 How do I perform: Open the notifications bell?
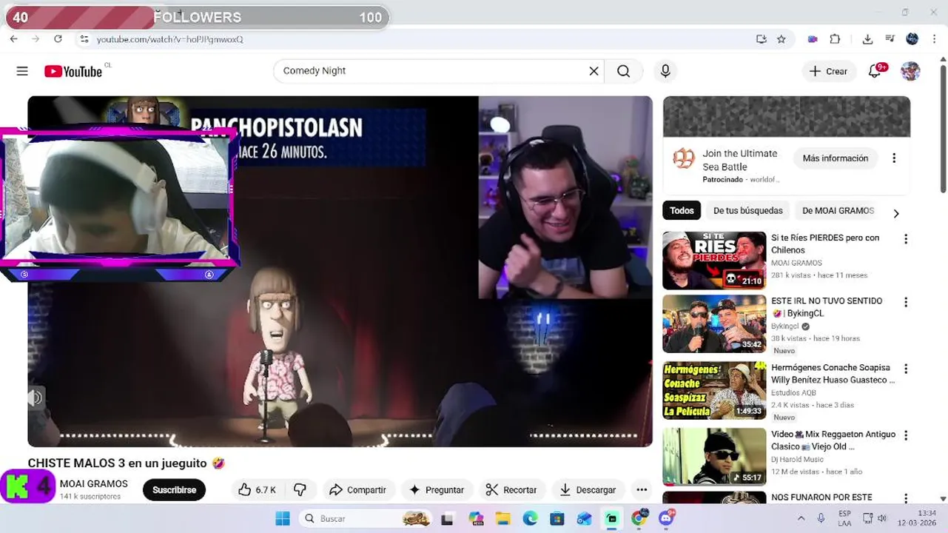pos(875,71)
